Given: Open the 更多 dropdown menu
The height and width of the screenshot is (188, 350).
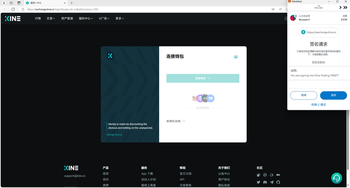Looking at the screenshot, I should pos(119,19).
